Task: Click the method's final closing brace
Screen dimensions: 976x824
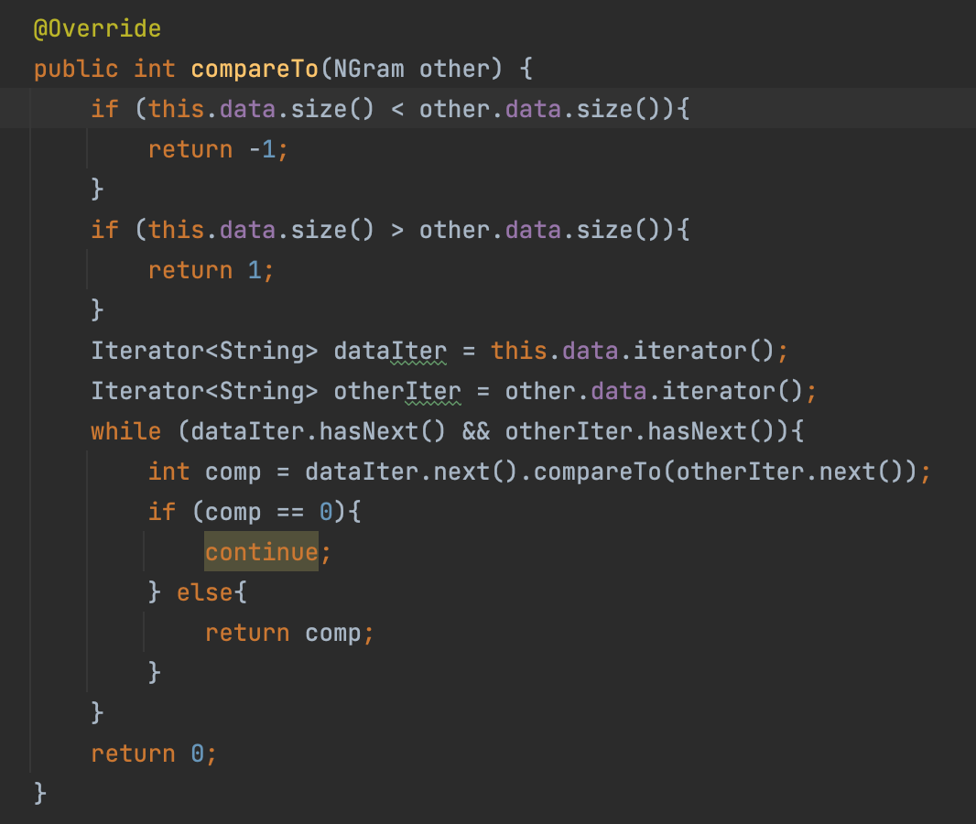Action: point(39,792)
